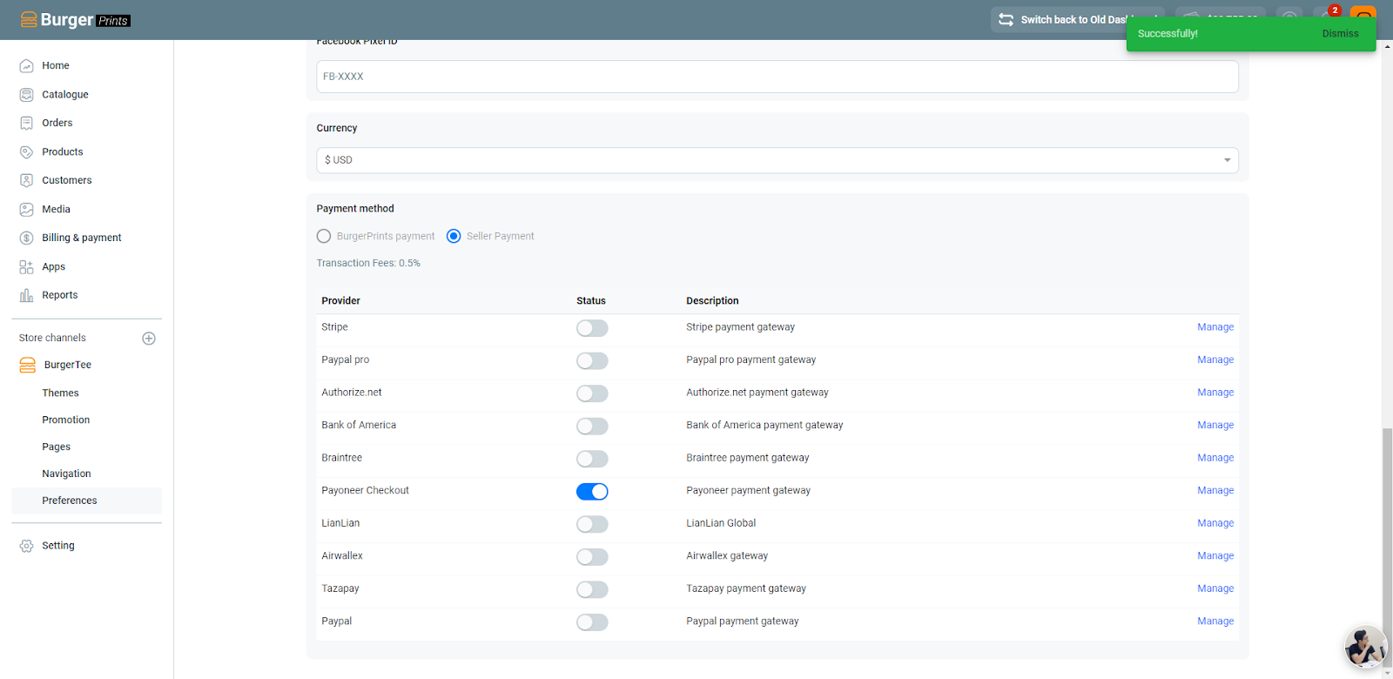Click the Catalogue icon in sidebar
1393x679 pixels.
point(26,94)
